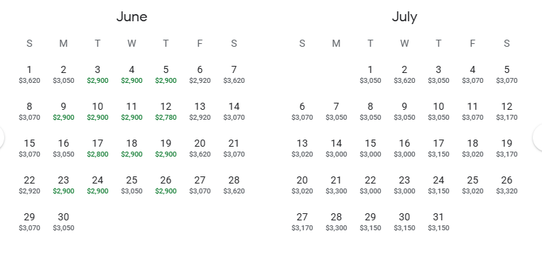
Task: Pick June 3 with $2,900 fare
Action: (x=97, y=74)
